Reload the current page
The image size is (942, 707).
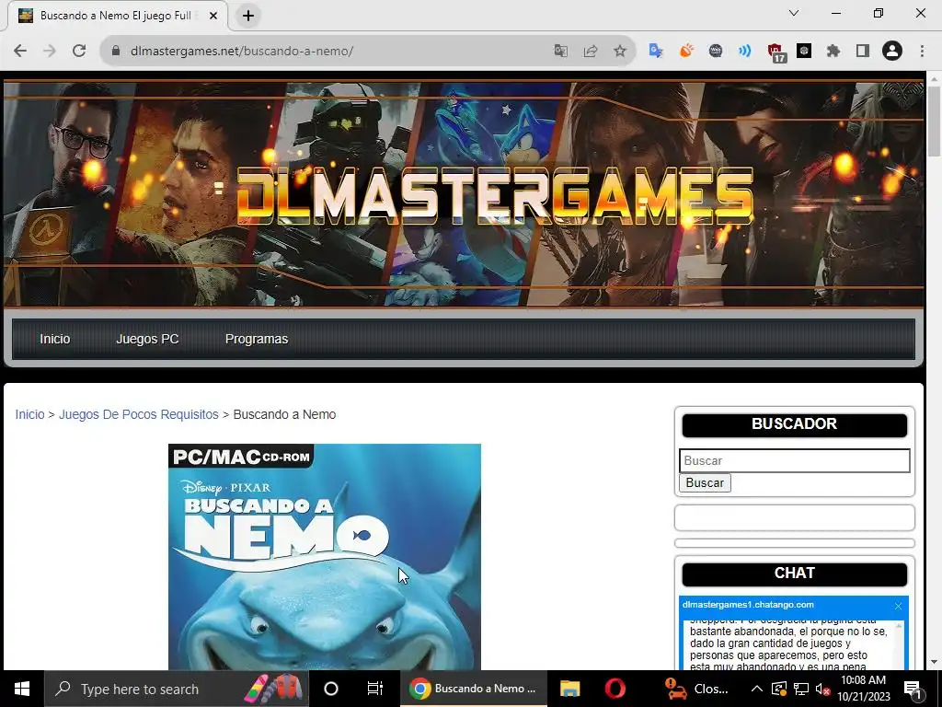click(79, 52)
